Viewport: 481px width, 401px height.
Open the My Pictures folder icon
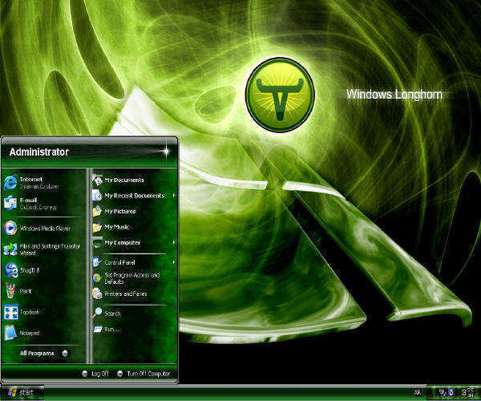click(x=97, y=211)
